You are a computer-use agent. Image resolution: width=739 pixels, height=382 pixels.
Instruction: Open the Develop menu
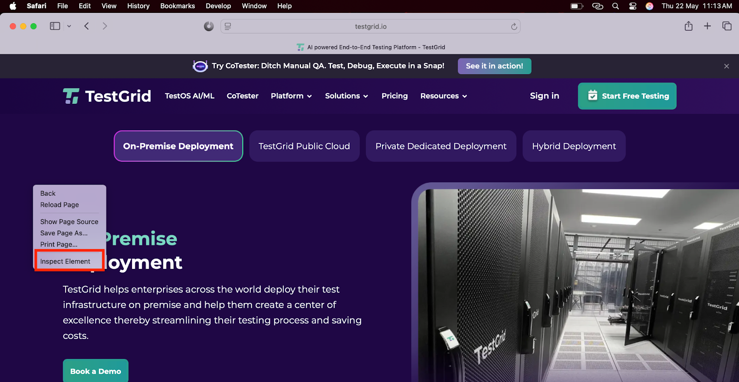(218, 6)
